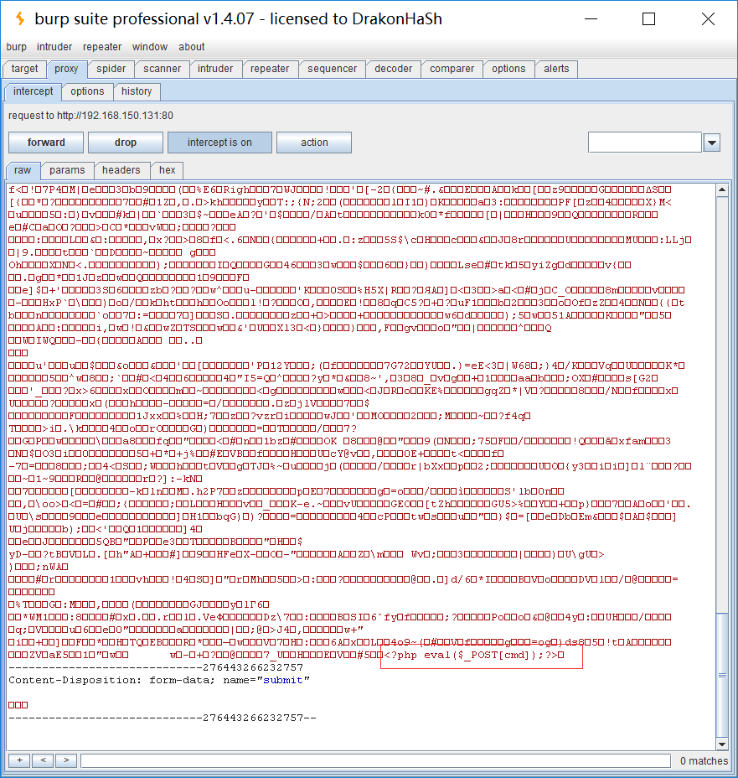Click the final boundary line ending in --
Image resolution: width=738 pixels, height=778 pixels.
tap(162, 718)
